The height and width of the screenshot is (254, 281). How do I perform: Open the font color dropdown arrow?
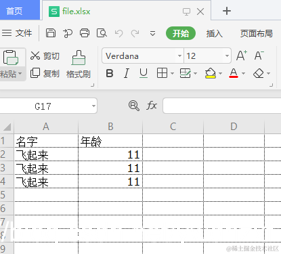243,73
